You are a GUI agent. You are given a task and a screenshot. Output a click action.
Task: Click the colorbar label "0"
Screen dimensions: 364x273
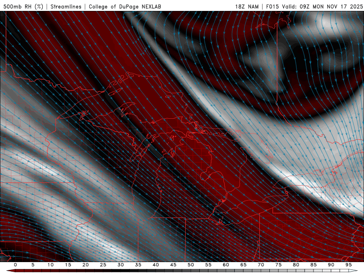click(15, 265)
